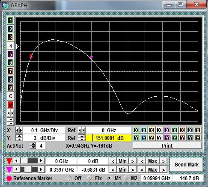Adjust Y Ref dB stepper arrows
This screenshot has height=187, width=208.
click(82, 138)
